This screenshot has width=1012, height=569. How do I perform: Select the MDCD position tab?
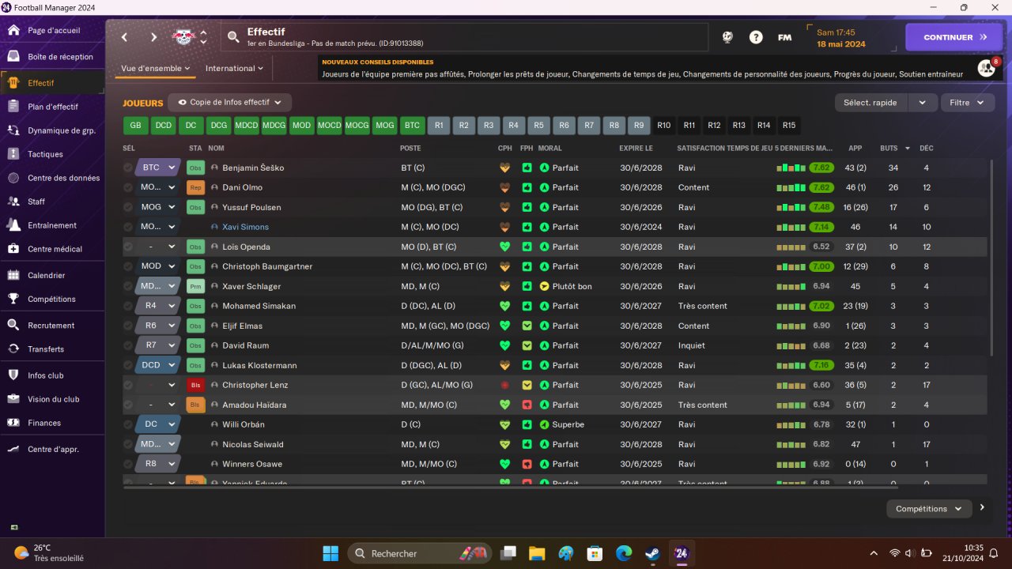(246, 125)
